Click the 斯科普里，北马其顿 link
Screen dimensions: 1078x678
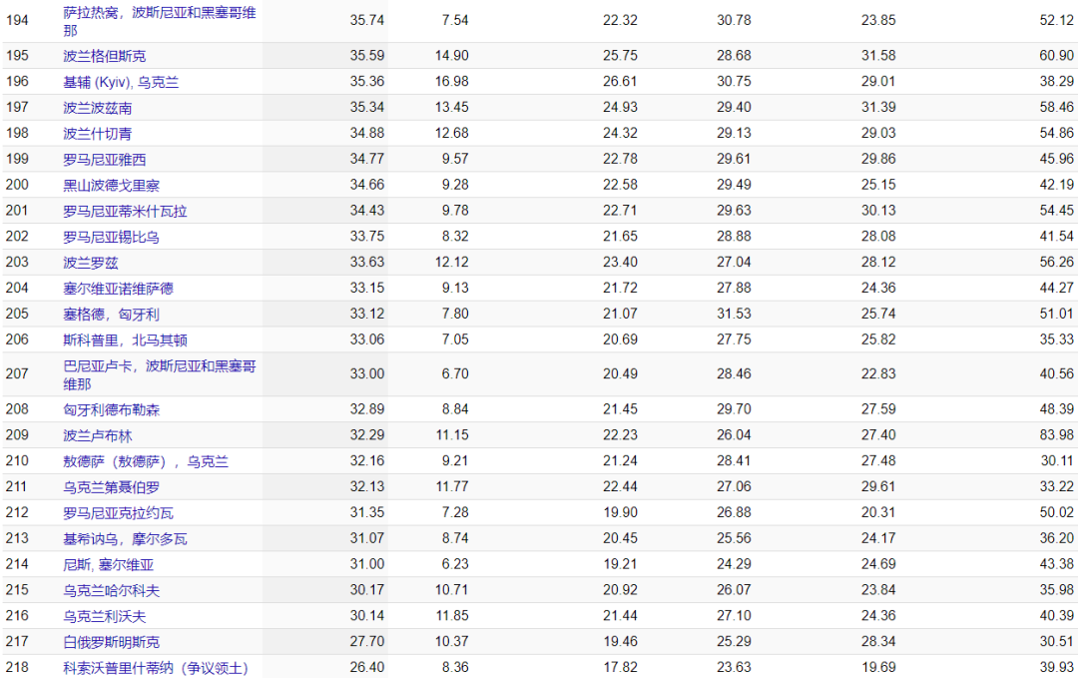(125, 339)
